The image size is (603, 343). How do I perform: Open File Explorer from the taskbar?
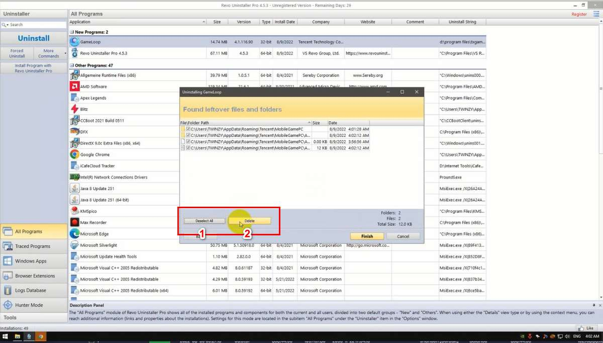(17, 336)
